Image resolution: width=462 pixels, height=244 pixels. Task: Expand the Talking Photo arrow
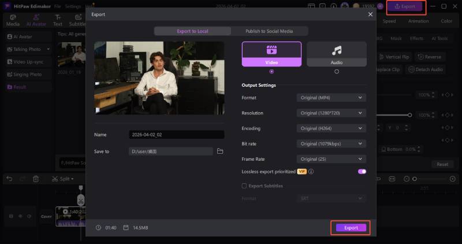point(49,49)
